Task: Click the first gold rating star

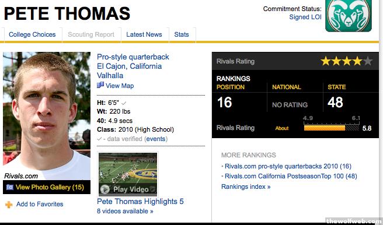Action: tap(326, 61)
